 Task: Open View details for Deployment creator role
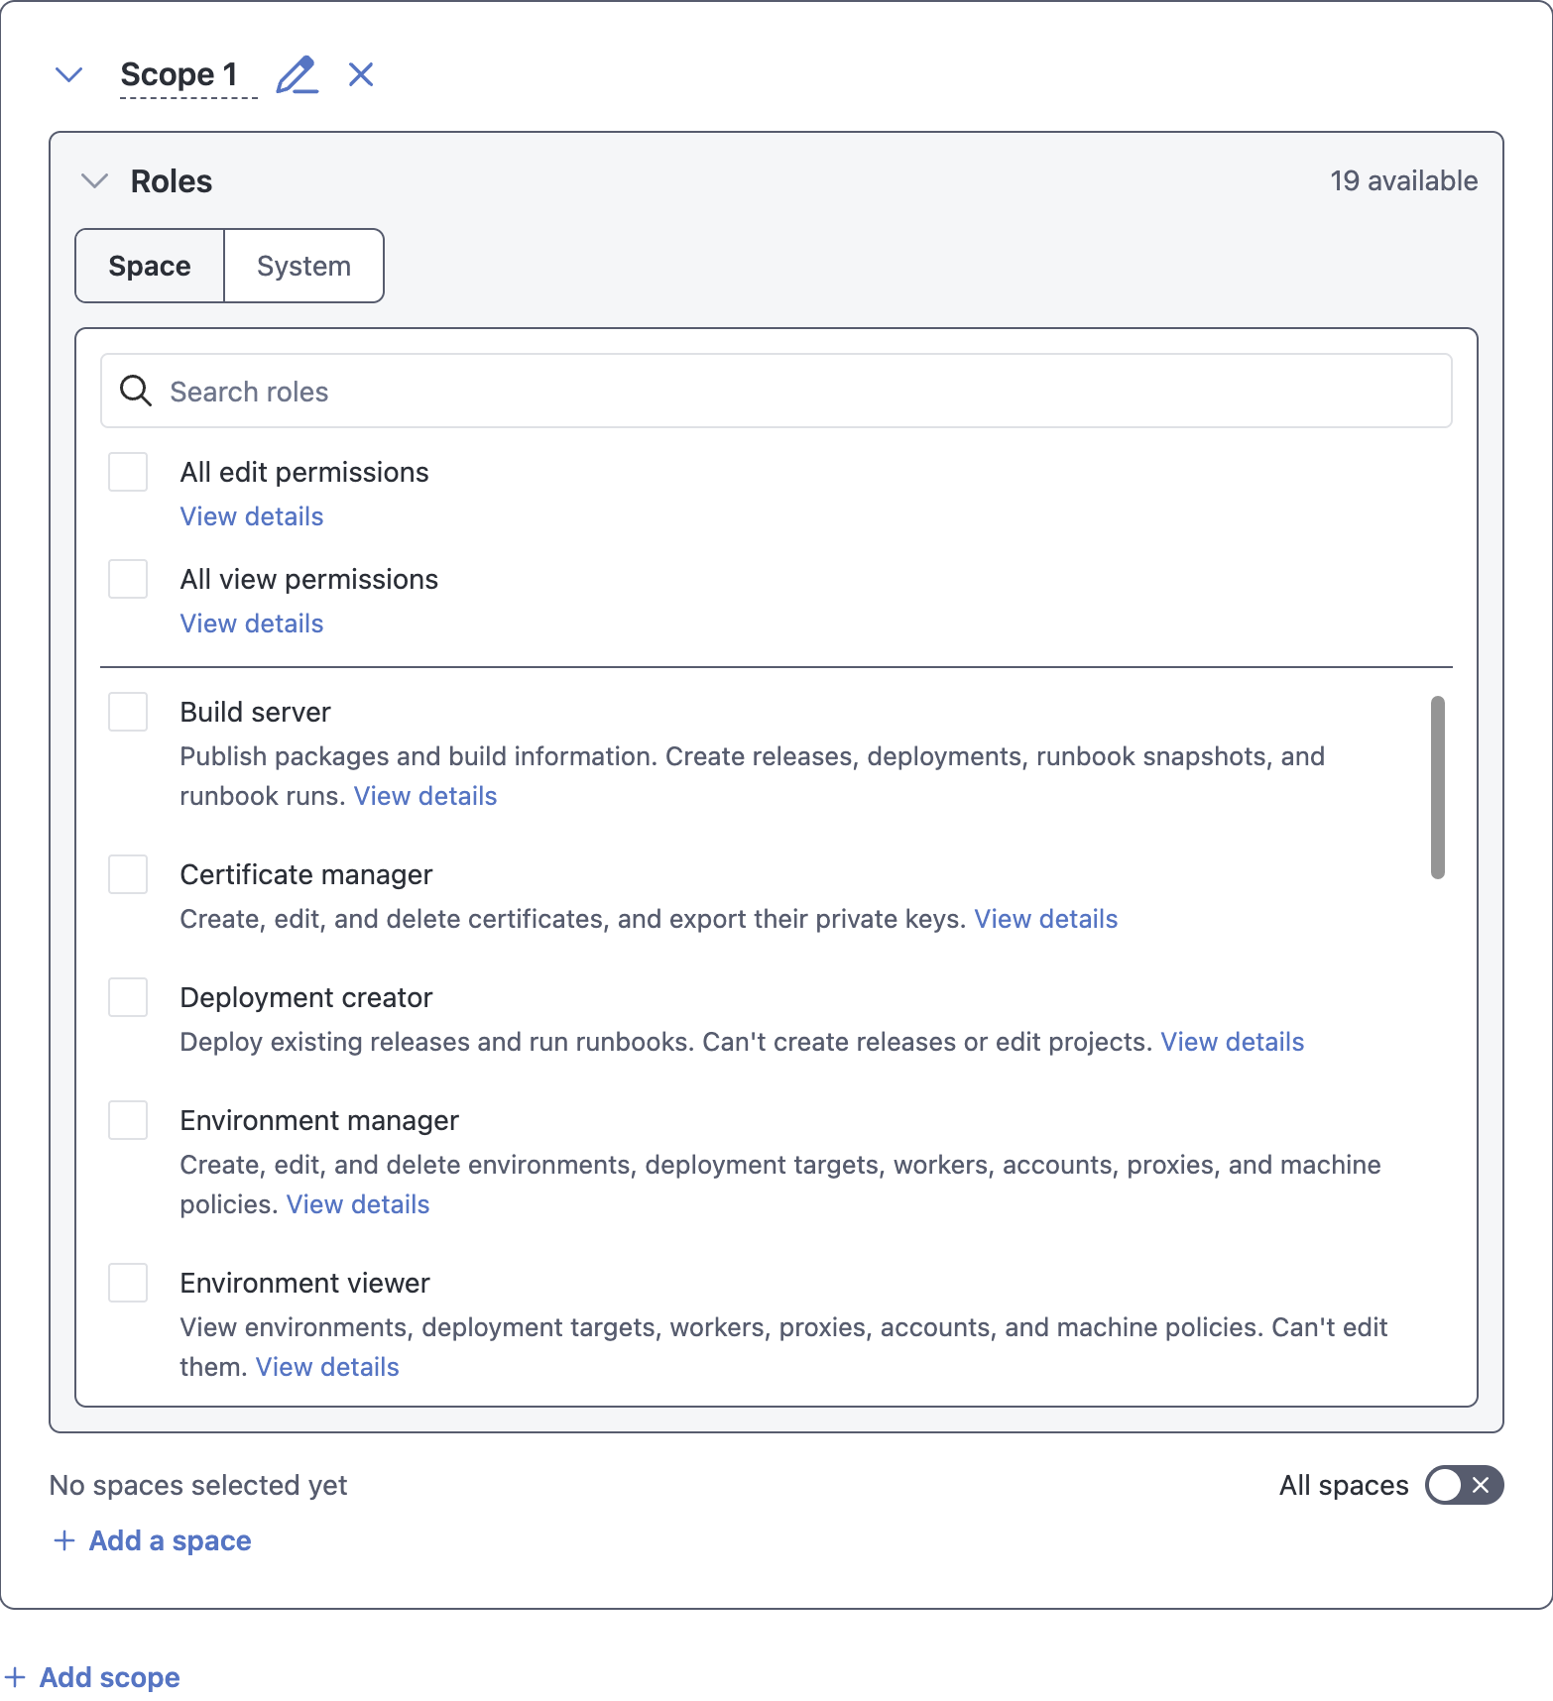(x=1233, y=1042)
